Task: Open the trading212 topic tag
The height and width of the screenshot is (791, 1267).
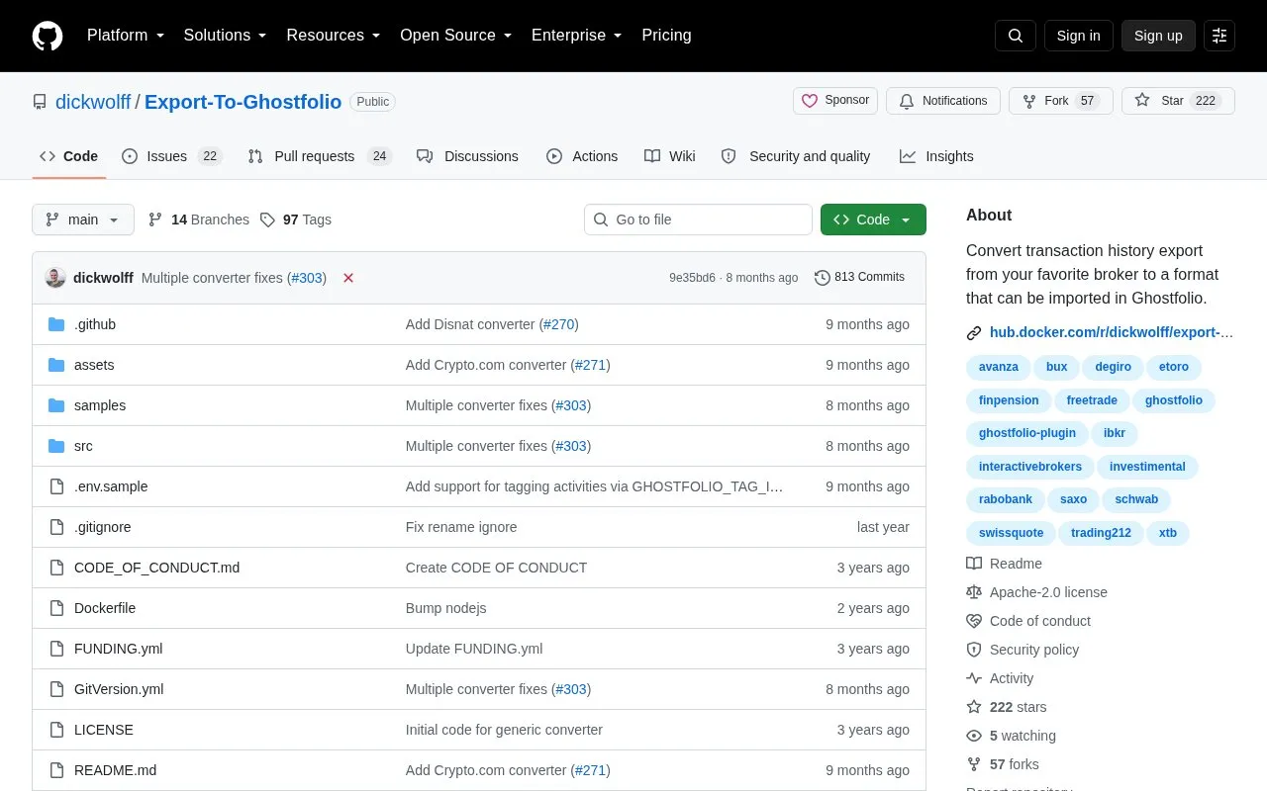Action: (x=1101, y=533)
